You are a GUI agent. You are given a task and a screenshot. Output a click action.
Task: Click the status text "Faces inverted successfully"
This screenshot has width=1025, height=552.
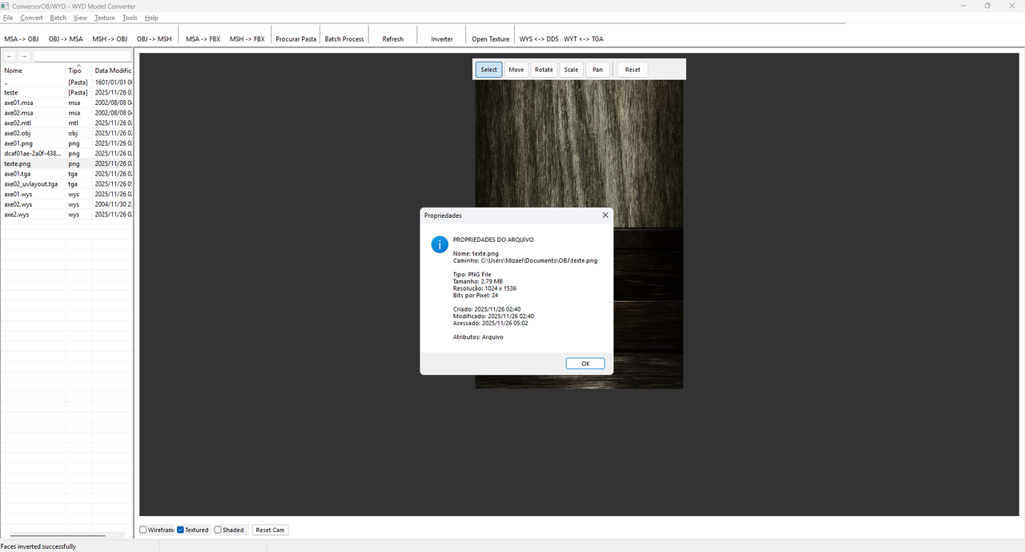38,546
